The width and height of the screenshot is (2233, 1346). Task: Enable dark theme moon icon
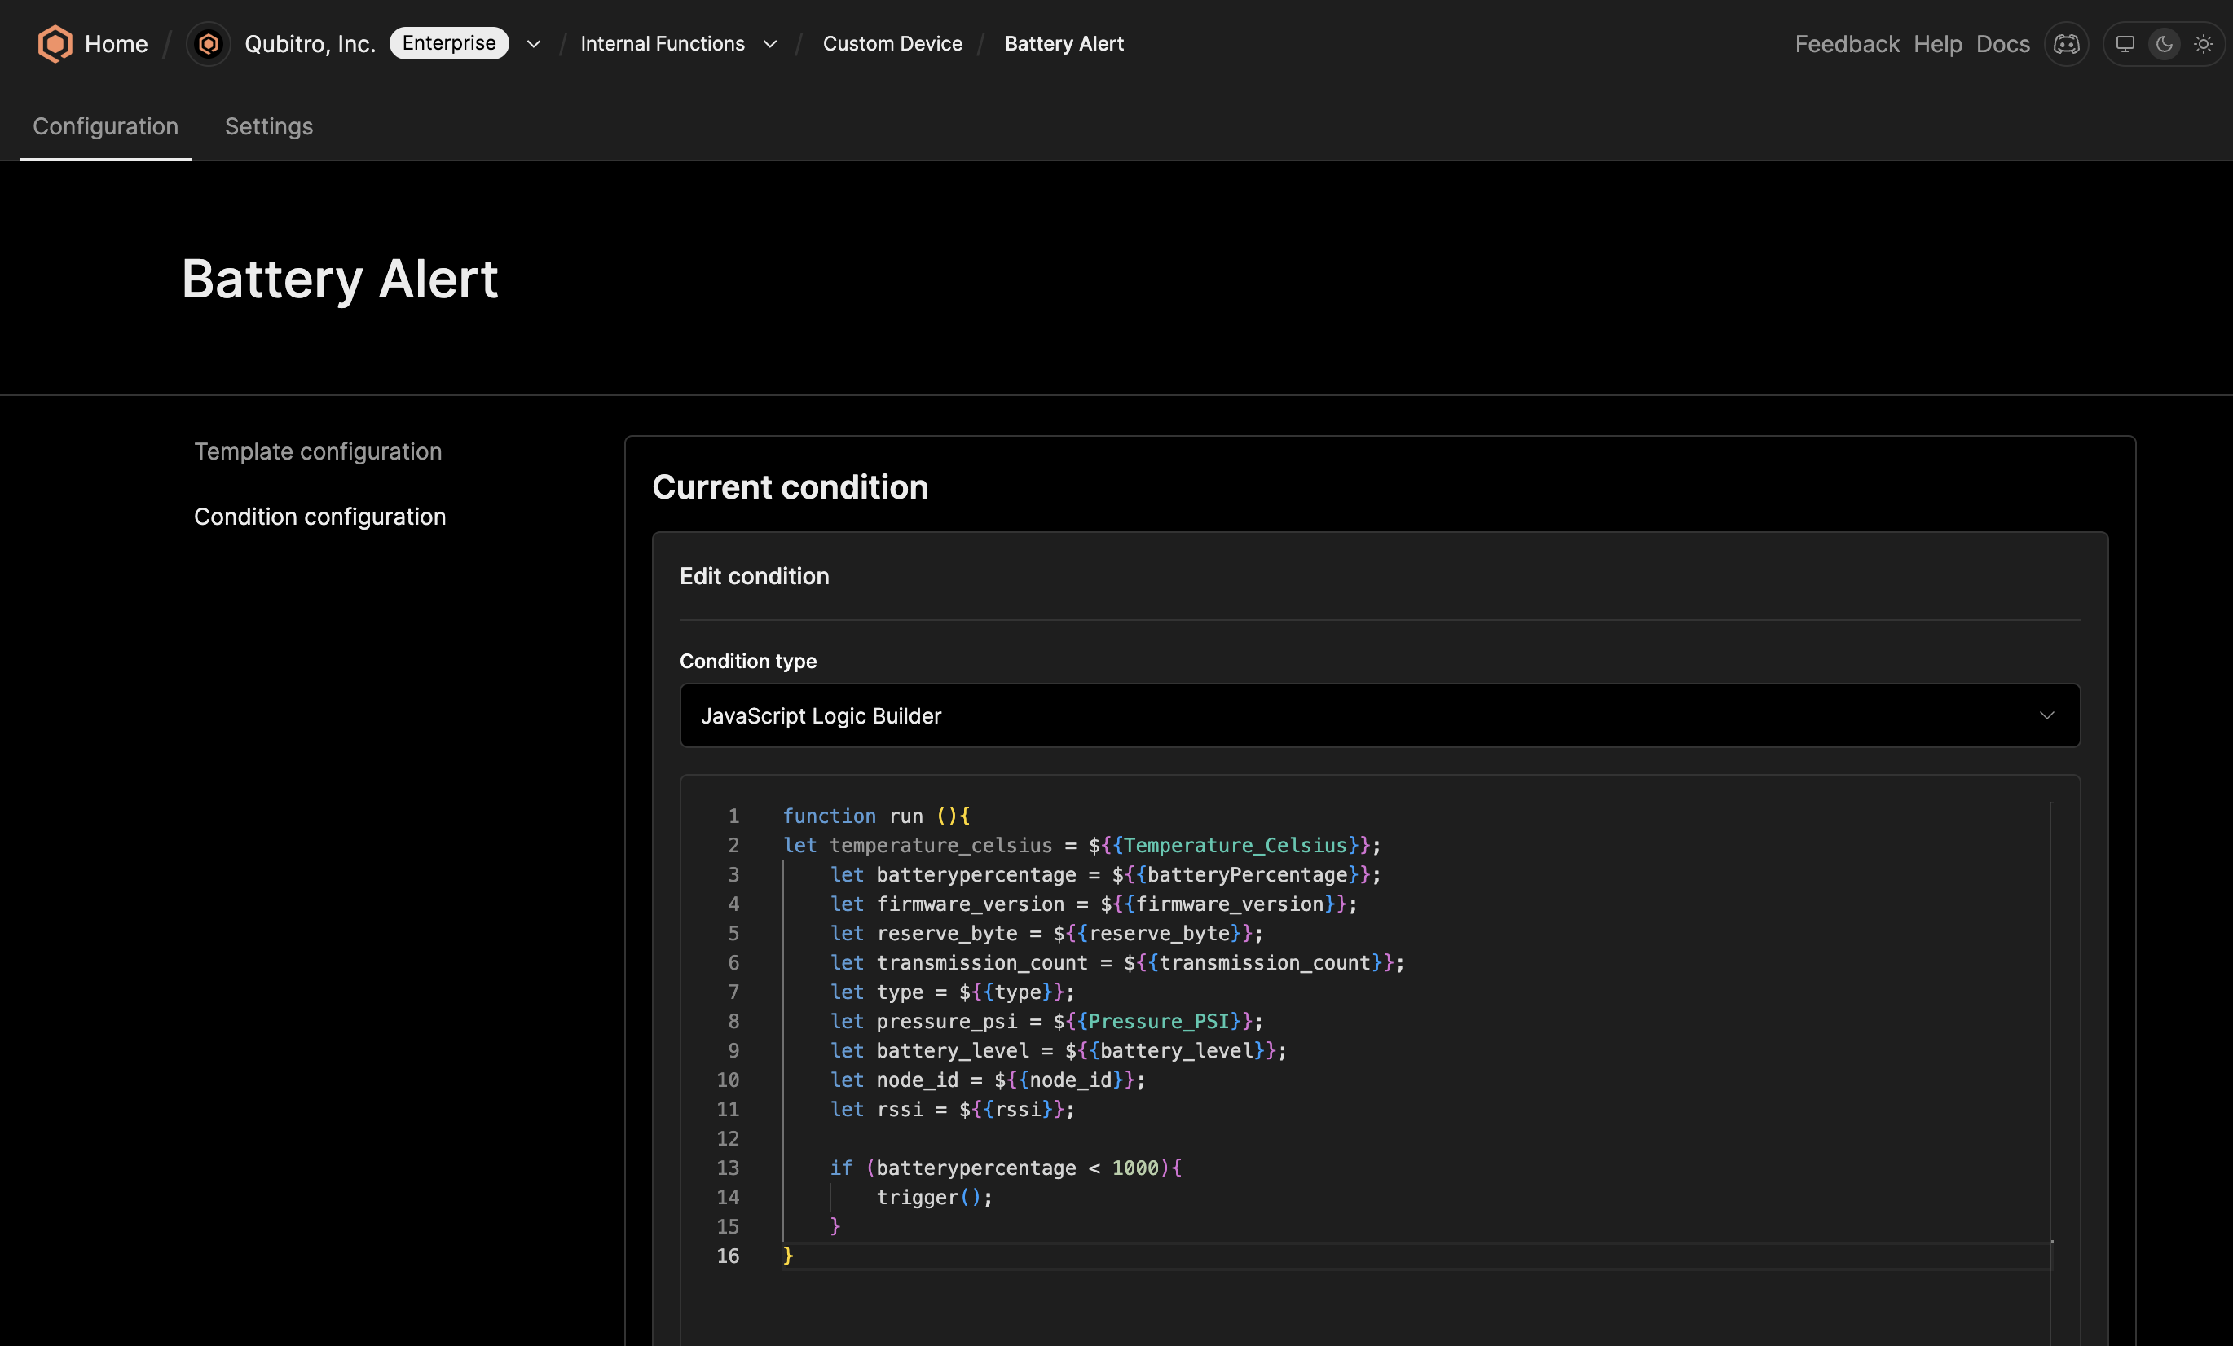[x=2164, y=43]
